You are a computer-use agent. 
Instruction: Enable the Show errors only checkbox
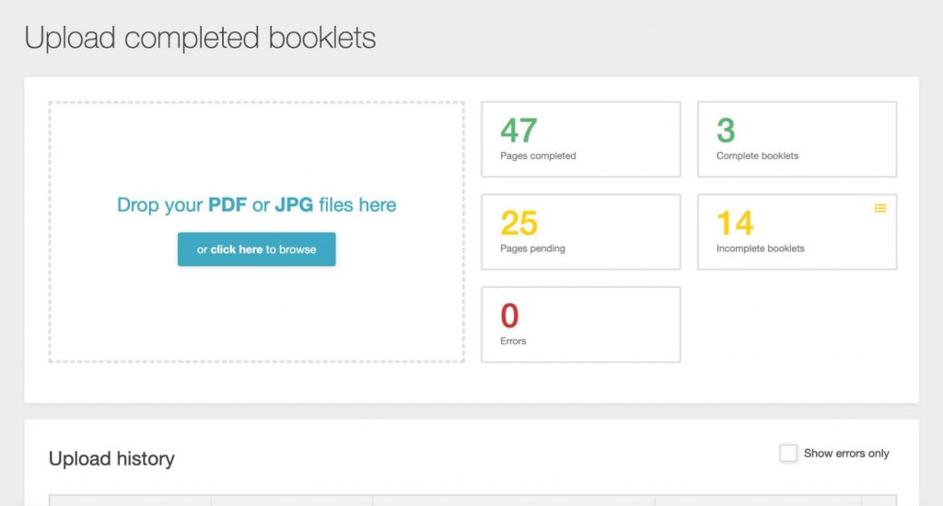[788, 454]
